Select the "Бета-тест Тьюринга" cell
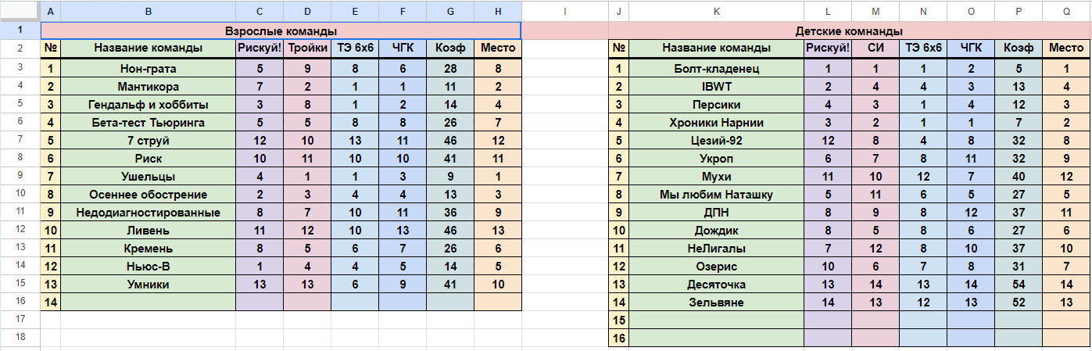 coord(148,122)
